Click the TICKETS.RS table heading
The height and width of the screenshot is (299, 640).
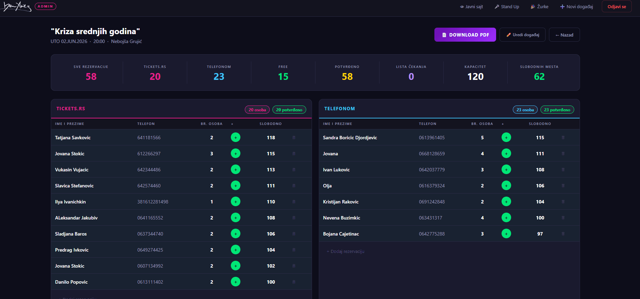pos(71,109)
